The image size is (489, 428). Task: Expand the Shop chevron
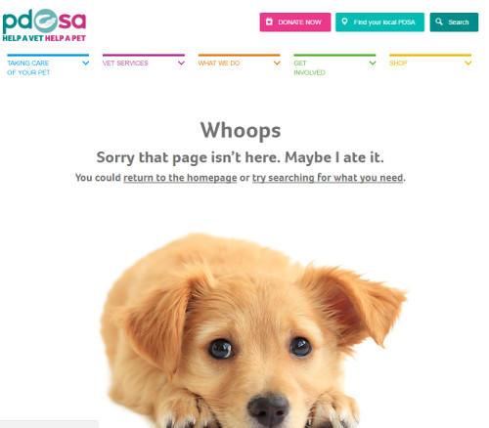tap(468, 63)
